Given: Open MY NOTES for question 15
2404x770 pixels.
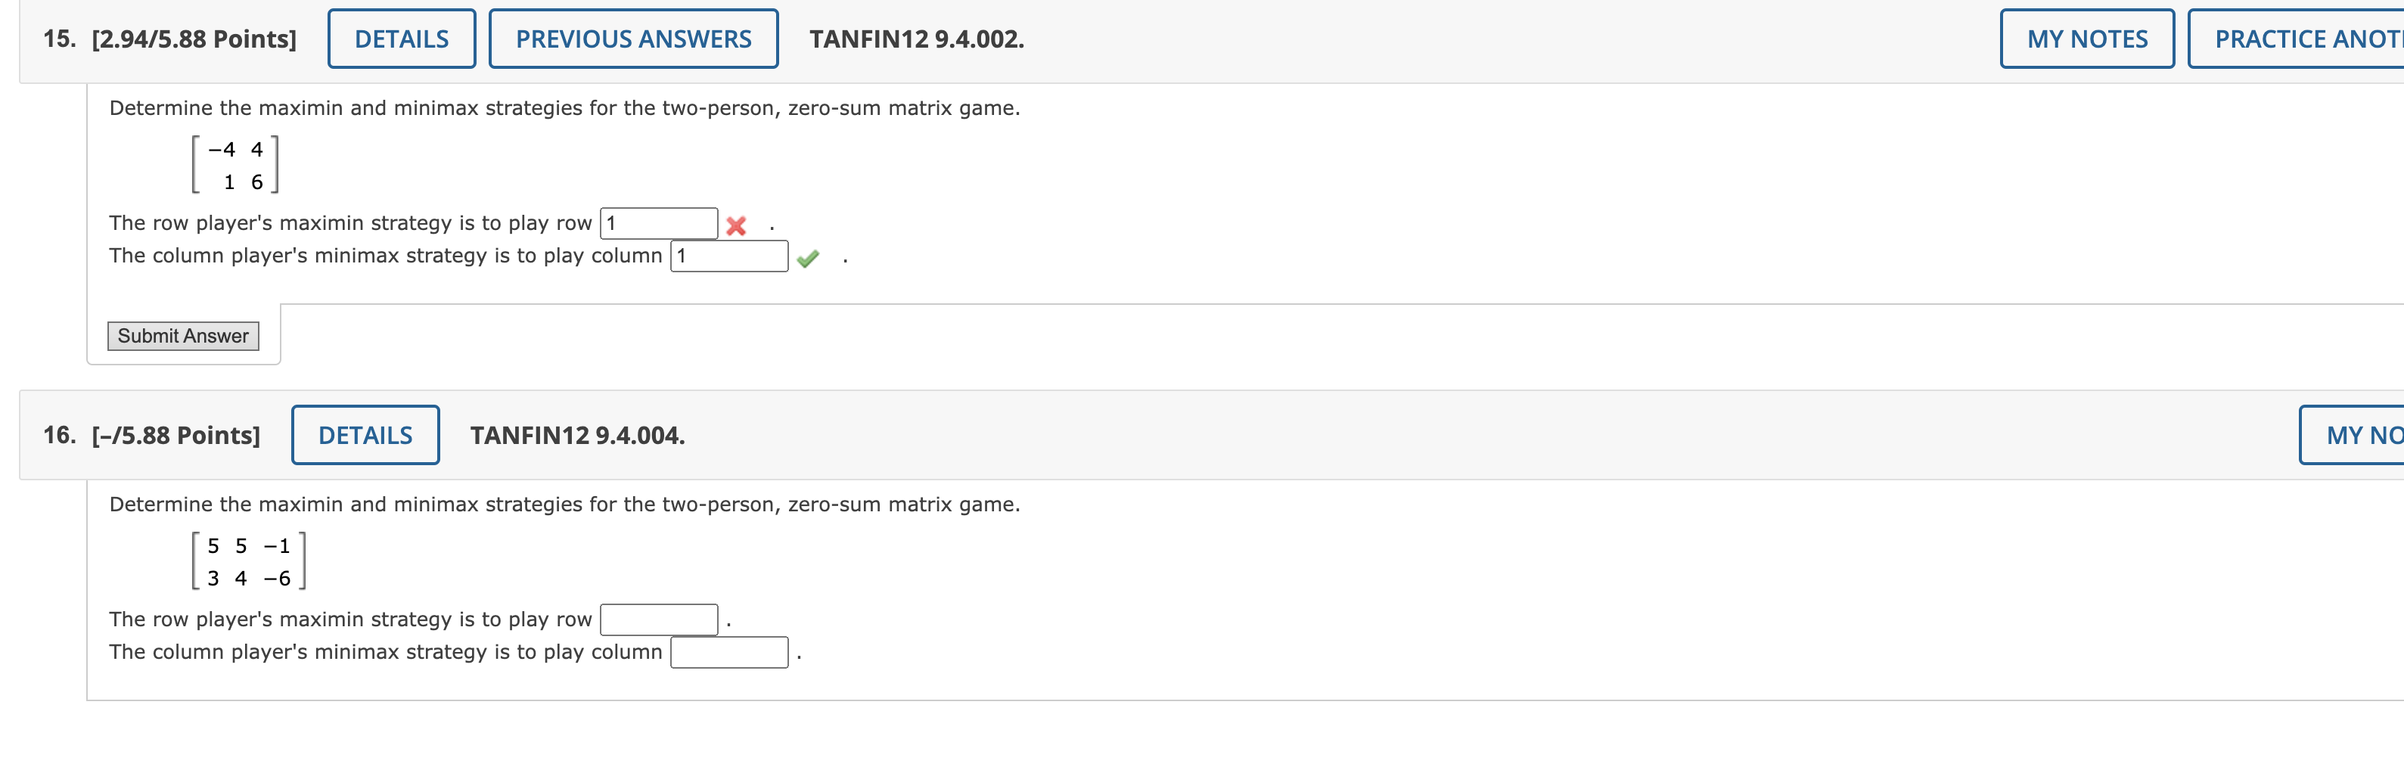Looking at the screenshot, I should point(2088,39).
